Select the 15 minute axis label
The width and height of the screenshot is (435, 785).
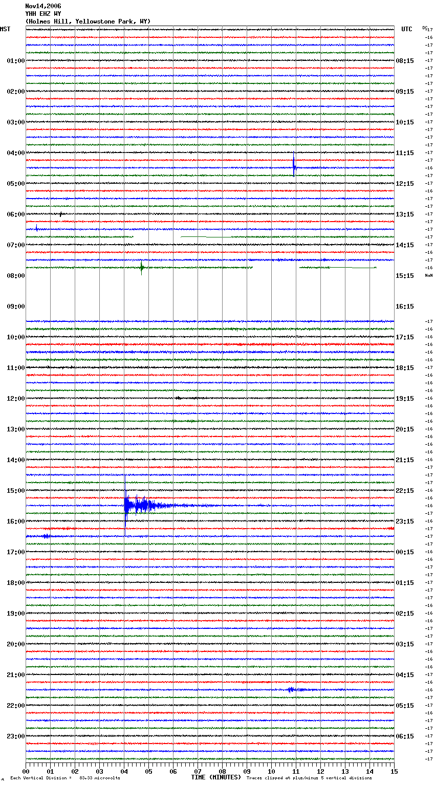(394, 771)
